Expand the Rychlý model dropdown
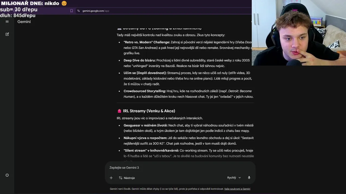 tap(234, 178)
